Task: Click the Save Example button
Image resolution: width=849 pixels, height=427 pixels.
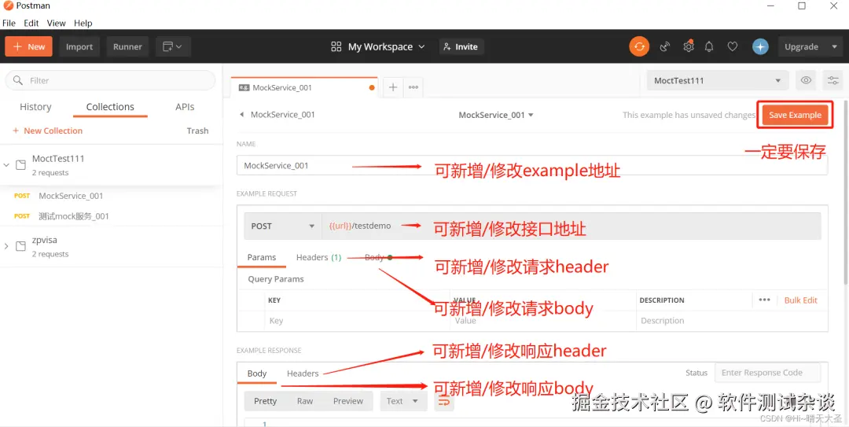Action: pyautogui.click(x=795, y=115)
